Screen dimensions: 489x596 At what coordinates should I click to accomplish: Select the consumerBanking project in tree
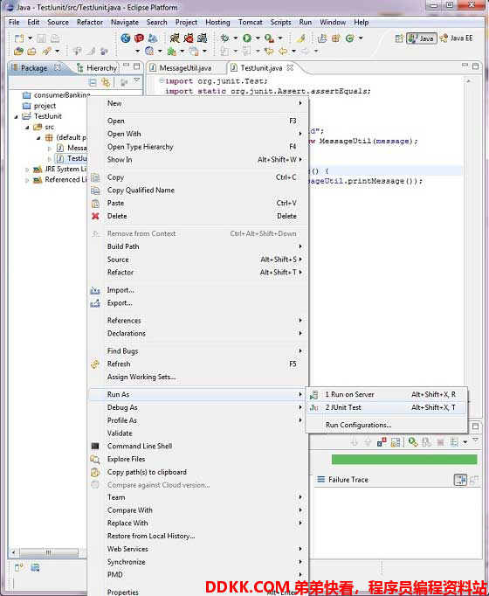click(x=56, y=95)
